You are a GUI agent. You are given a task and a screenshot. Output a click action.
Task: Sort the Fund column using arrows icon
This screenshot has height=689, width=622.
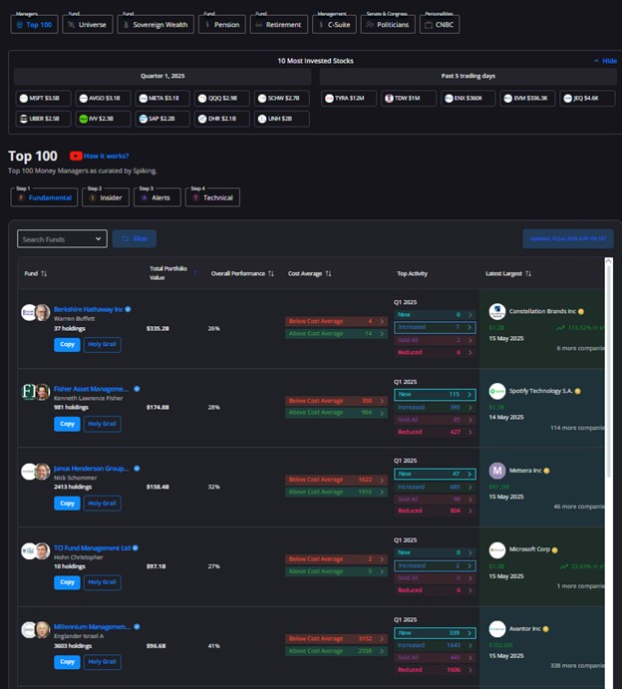[44, 273]
